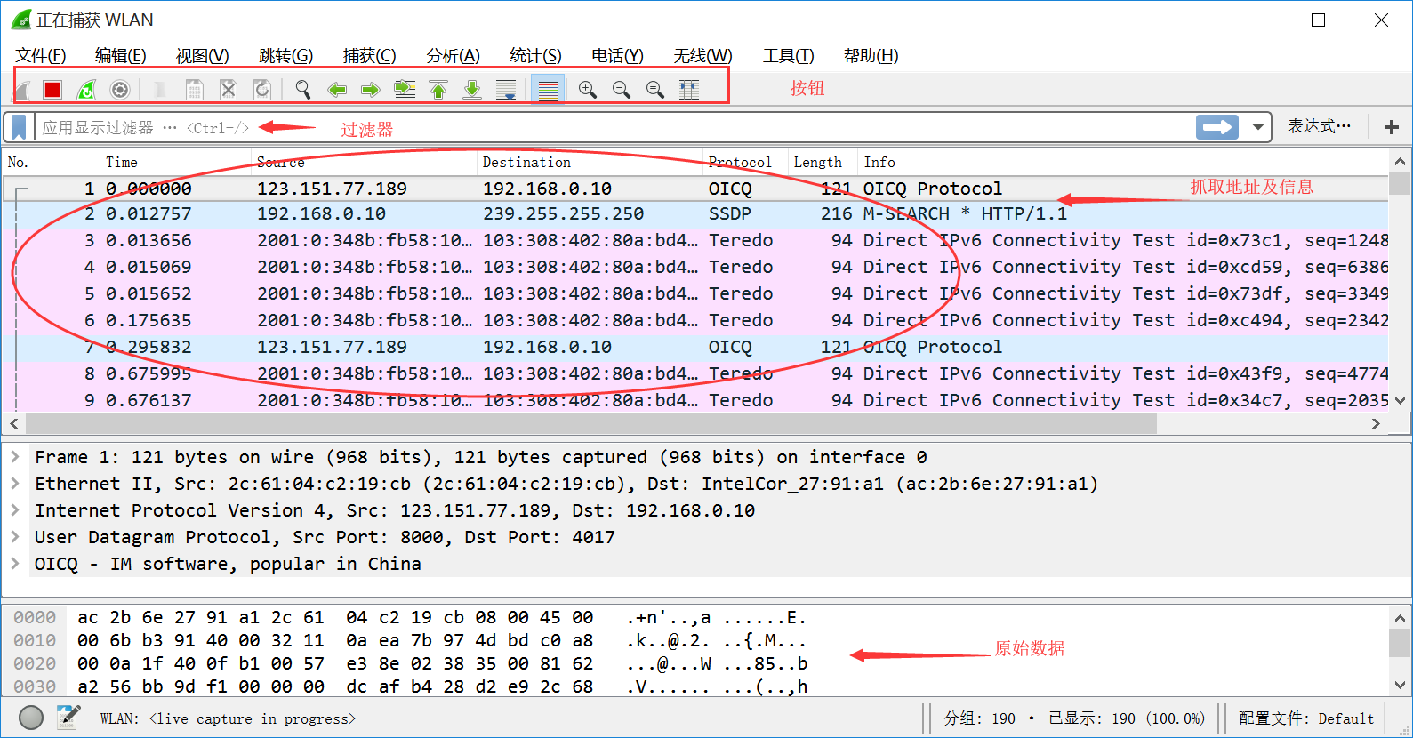Open the 工具(T) menu

coord(788,56)
